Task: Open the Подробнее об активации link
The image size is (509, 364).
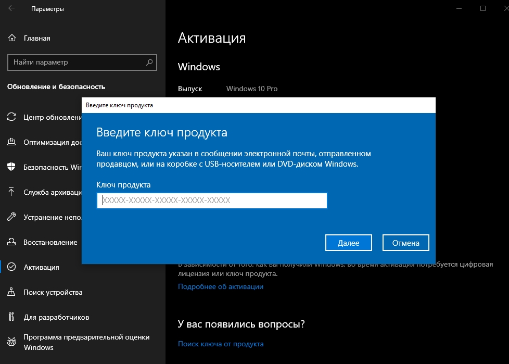Action: [221, 287]
